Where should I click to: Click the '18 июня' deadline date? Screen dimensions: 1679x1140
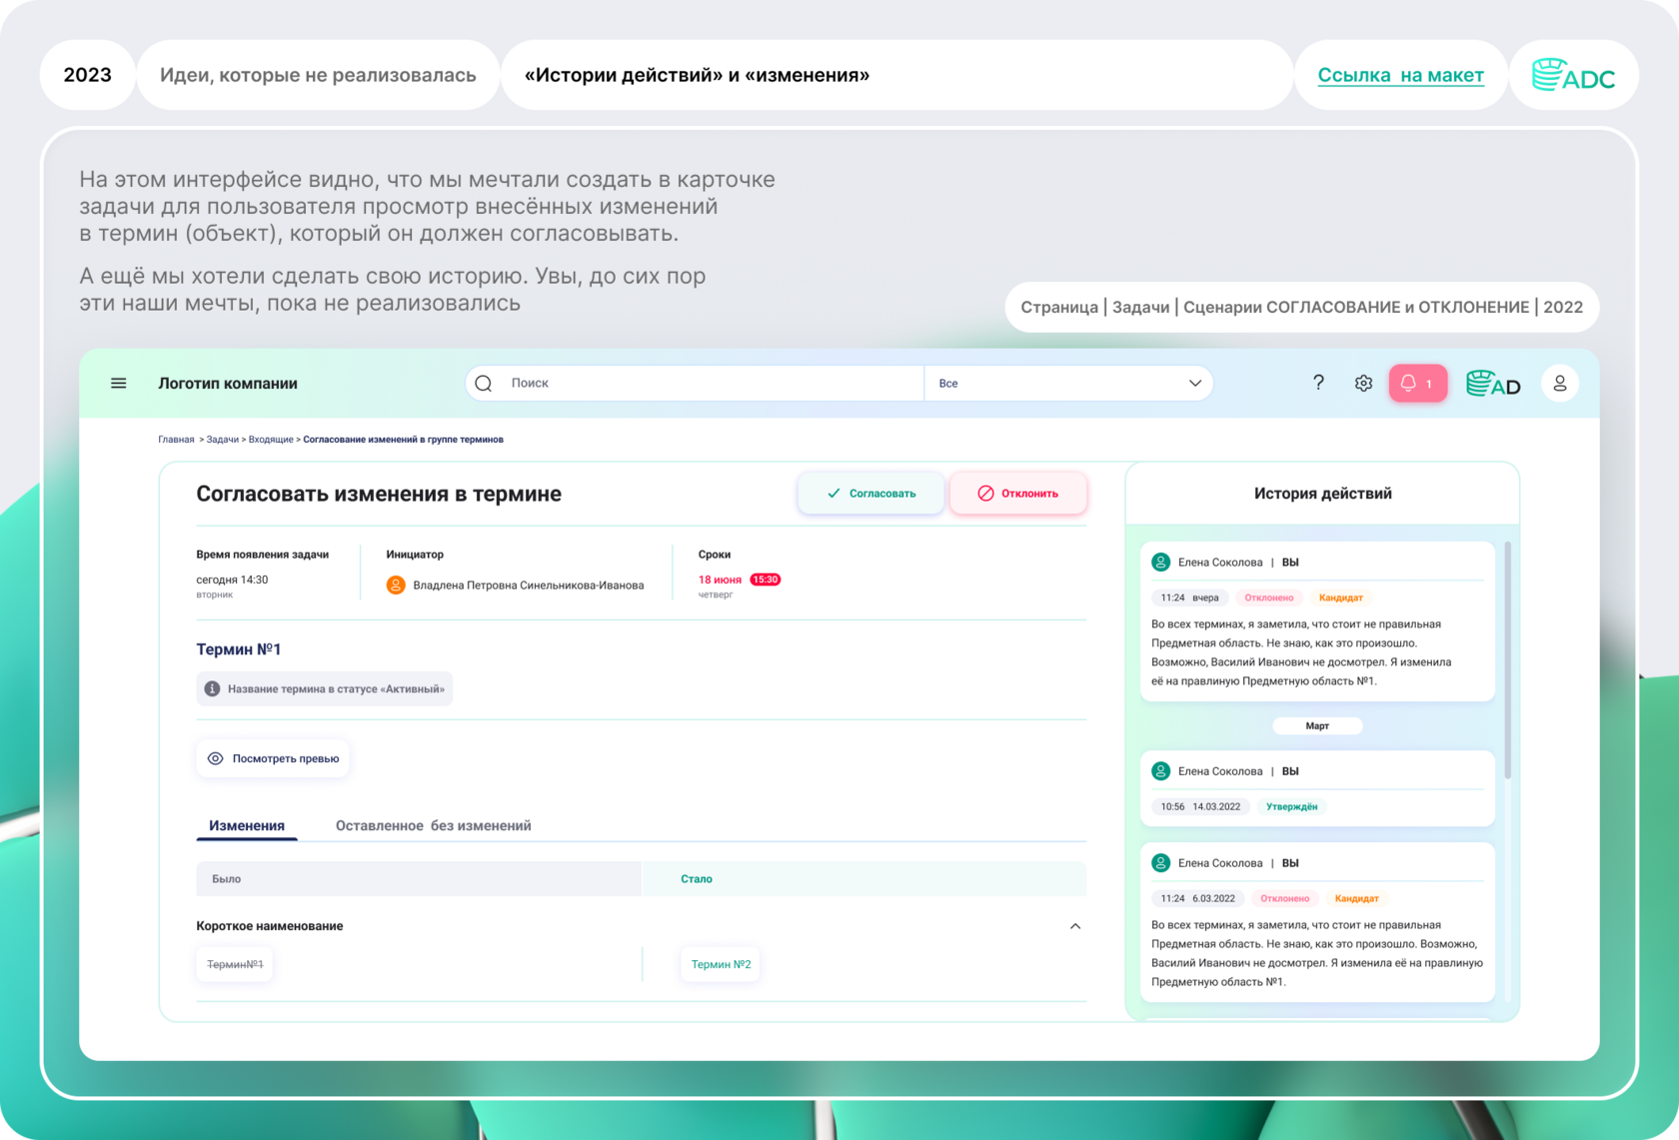coord(720,579)
